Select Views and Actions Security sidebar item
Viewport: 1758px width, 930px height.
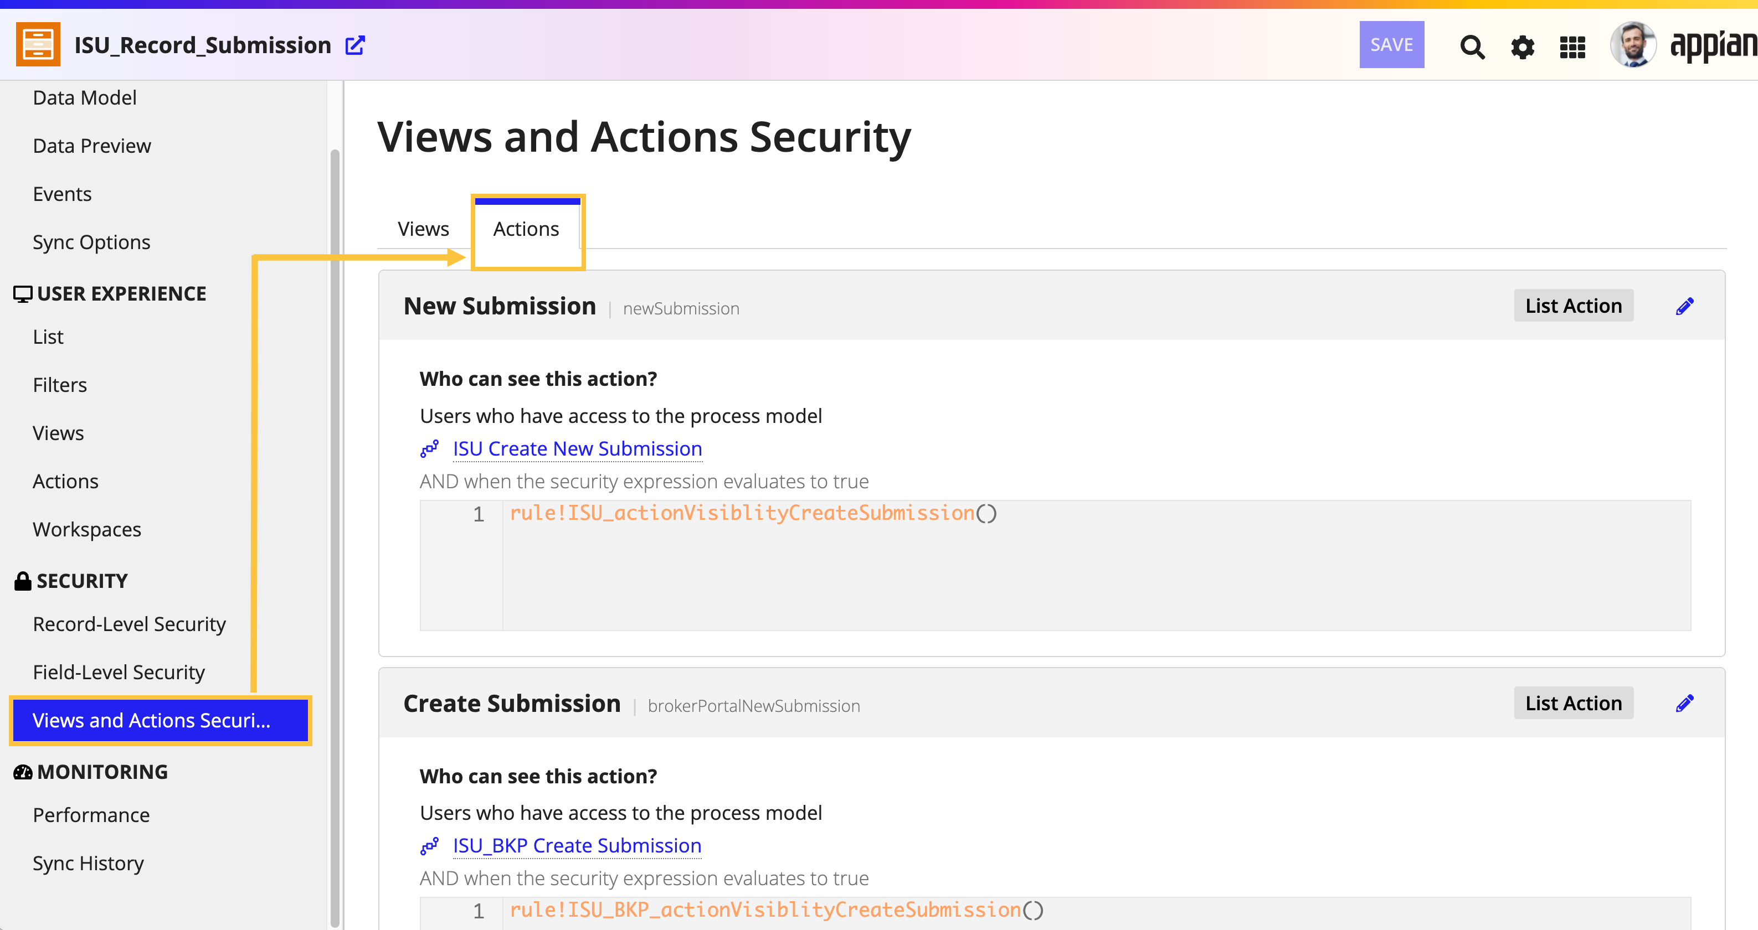[x=161, y=721]
